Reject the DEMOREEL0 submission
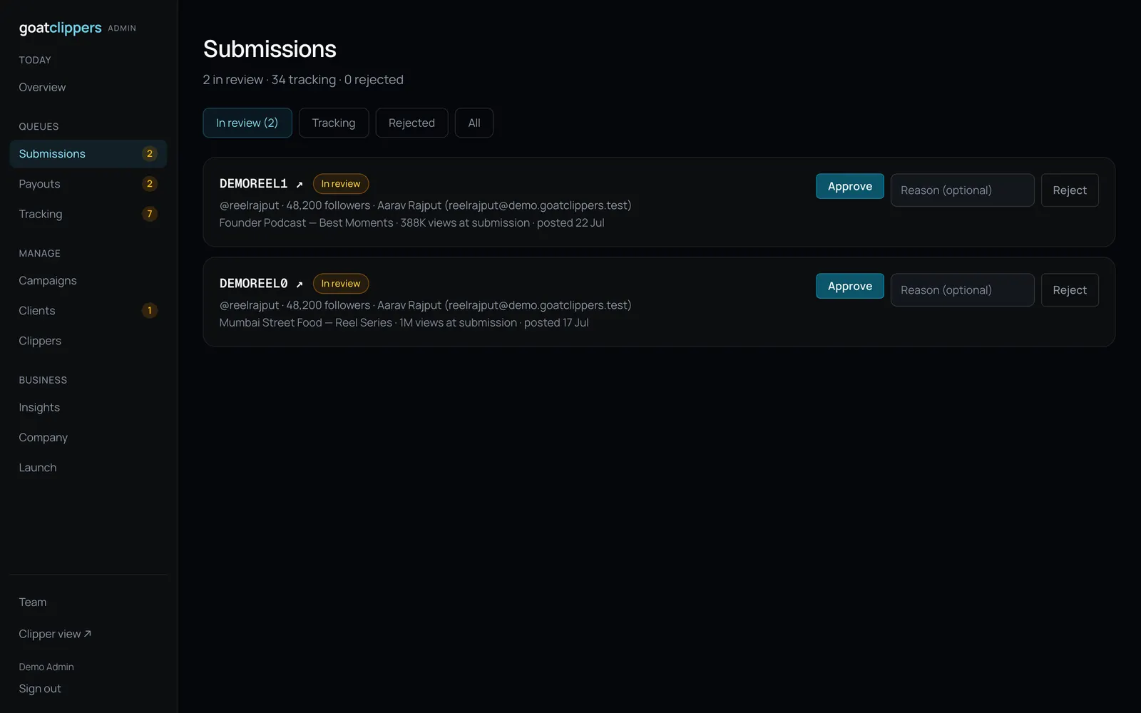This screenshot has height=713, width=1141. point(1070,290)
